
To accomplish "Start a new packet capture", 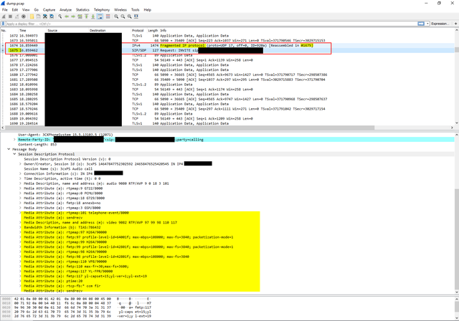I will tap(4, 16).
